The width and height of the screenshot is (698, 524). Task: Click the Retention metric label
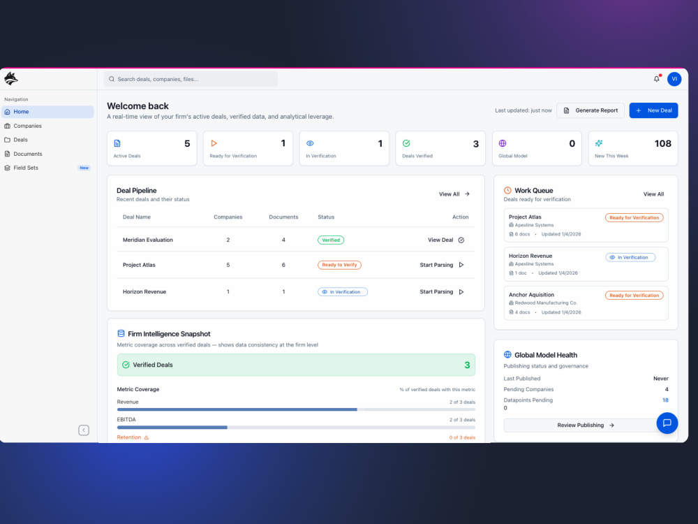click(x=128, y=437)
